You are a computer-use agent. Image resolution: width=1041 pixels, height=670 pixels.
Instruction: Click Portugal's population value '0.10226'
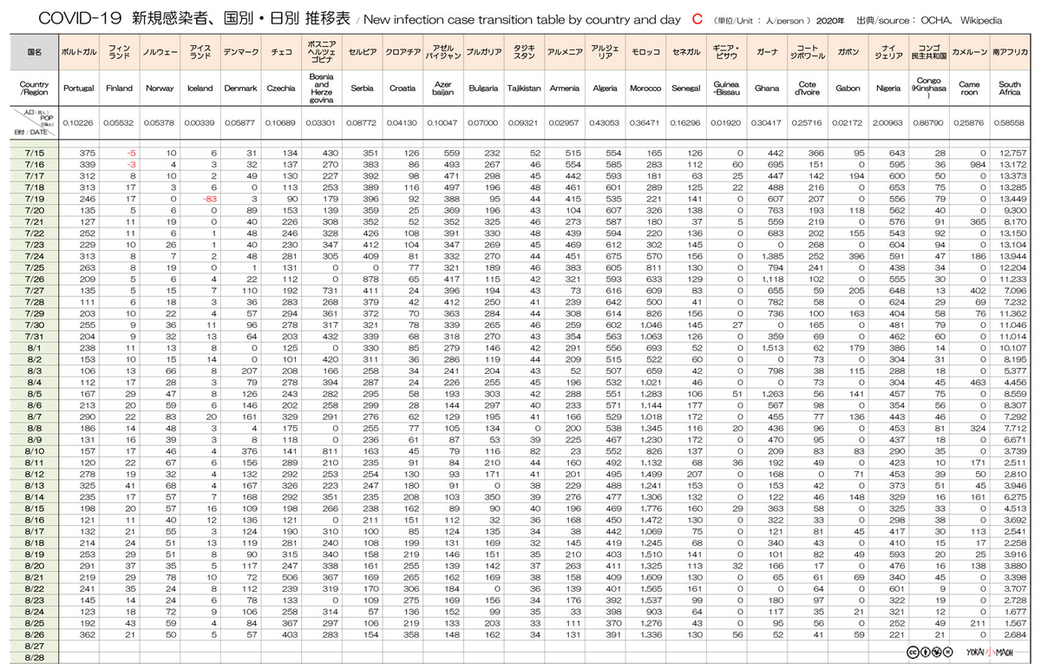(x=79, y=123)
